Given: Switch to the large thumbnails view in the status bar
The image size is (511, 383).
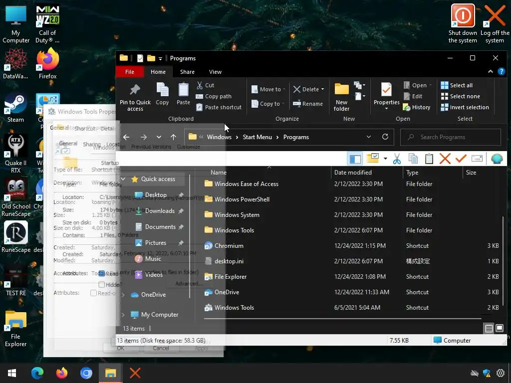Looking at the screenshot, I should point(499,328).
